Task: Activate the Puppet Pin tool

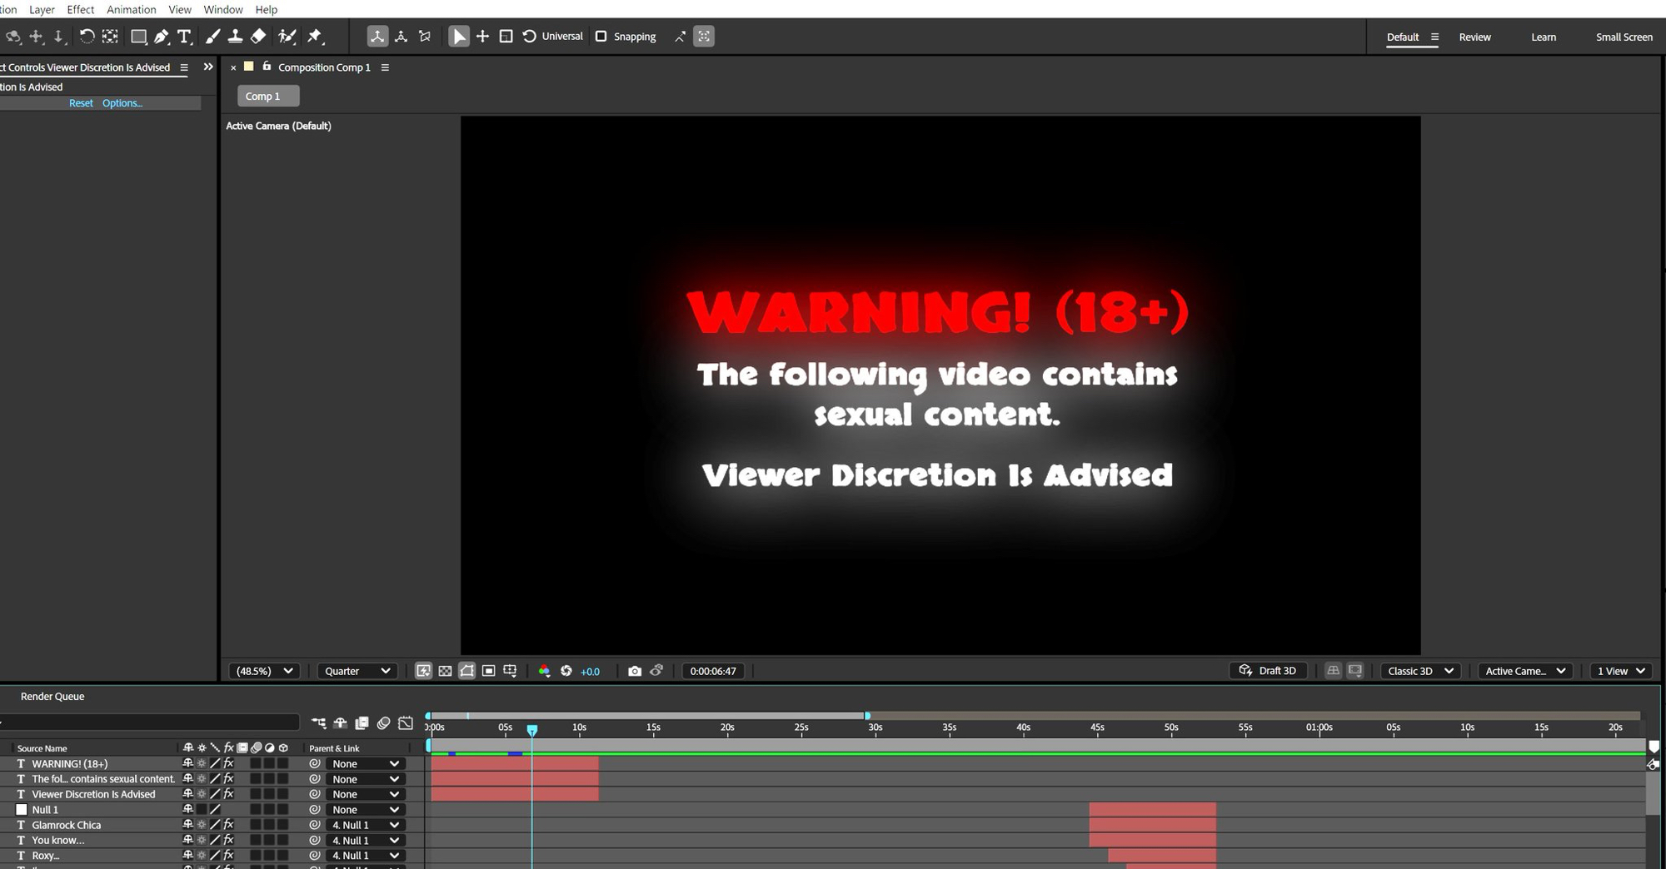Action: 315,37
